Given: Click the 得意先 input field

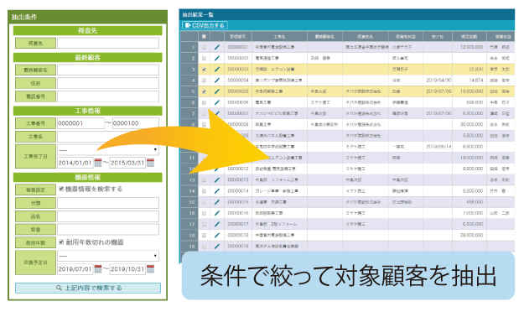Looking at the screenshot, I should coord(108,43).
